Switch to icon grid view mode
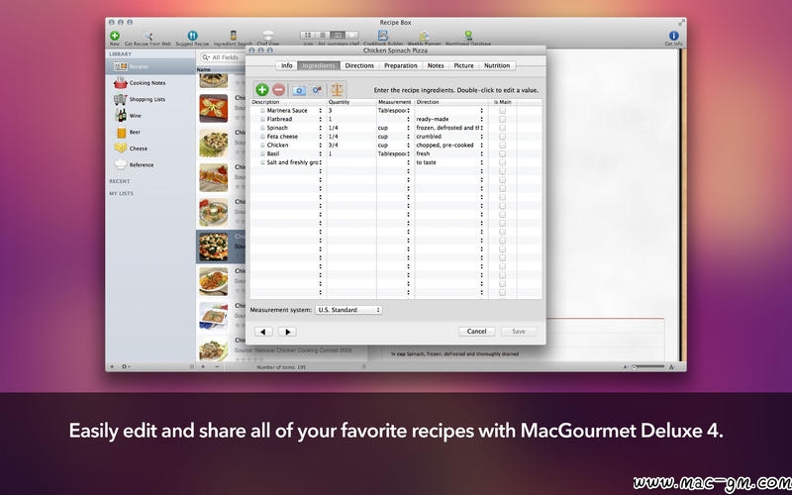Image resolution: width=792 pixels, height=495 pixels. (308, 35)
